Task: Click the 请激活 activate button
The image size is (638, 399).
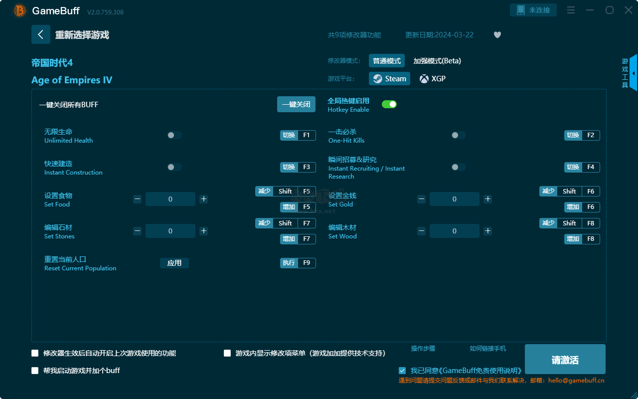Action: 565,359
